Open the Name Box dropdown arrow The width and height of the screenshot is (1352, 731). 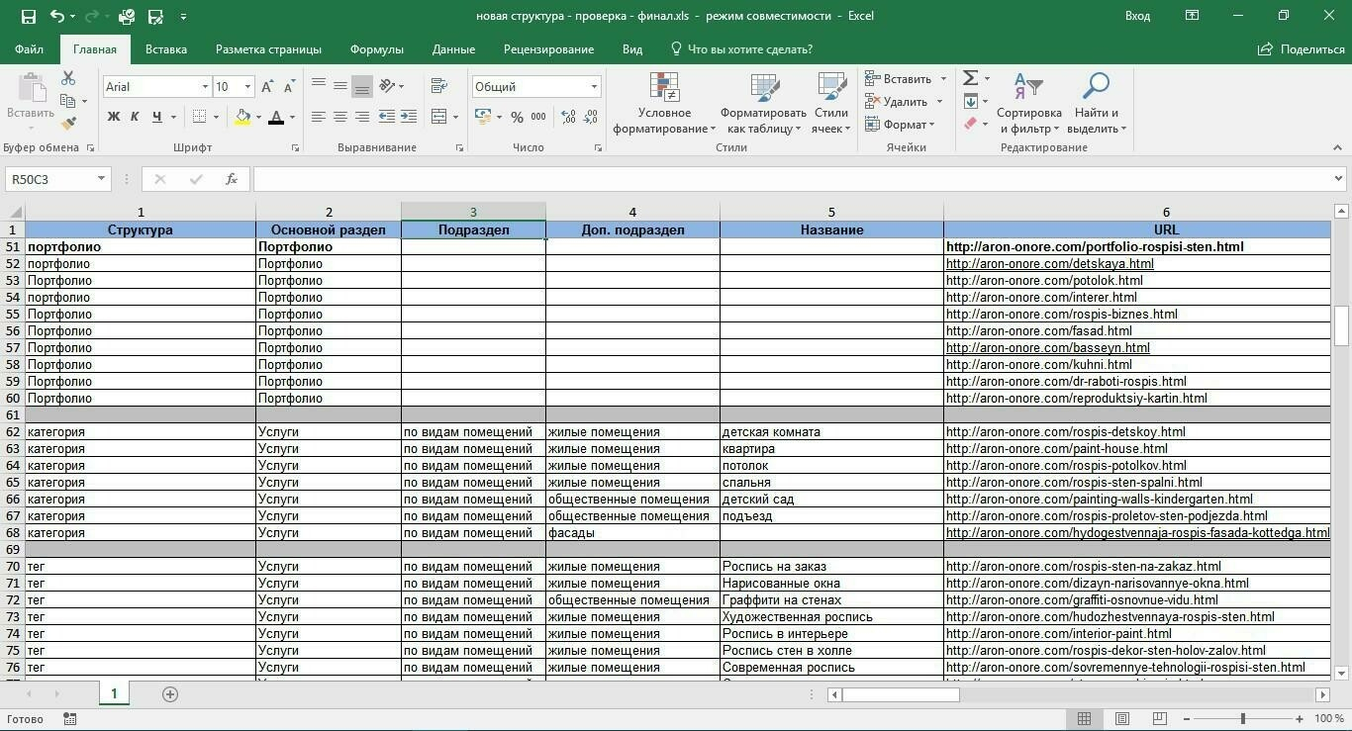click(x=101, y=179)
